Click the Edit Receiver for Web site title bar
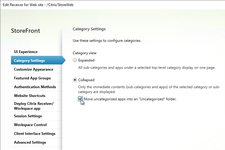The image size is (225, 150). point(38,5)
